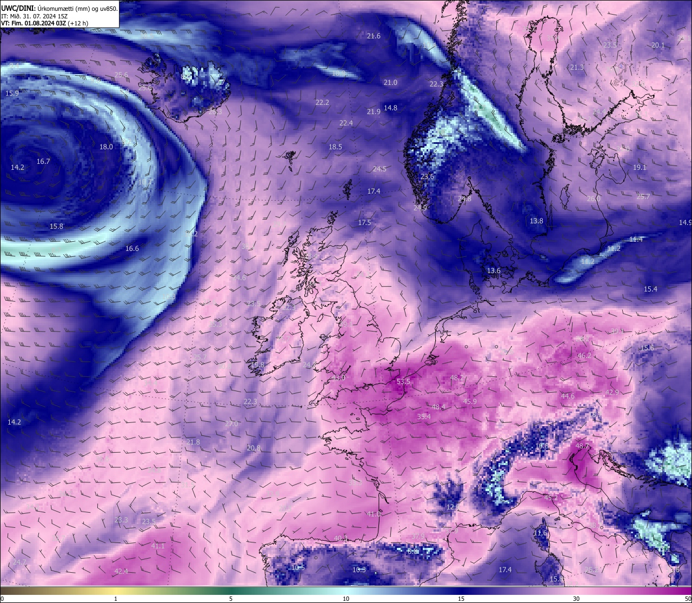
Task: Click the 24.9 value at Norway's southern tip
Action: click(420, 208)
